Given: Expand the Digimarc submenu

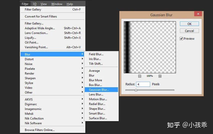Looking at the screenshot, I should click(x=53, y=104).
